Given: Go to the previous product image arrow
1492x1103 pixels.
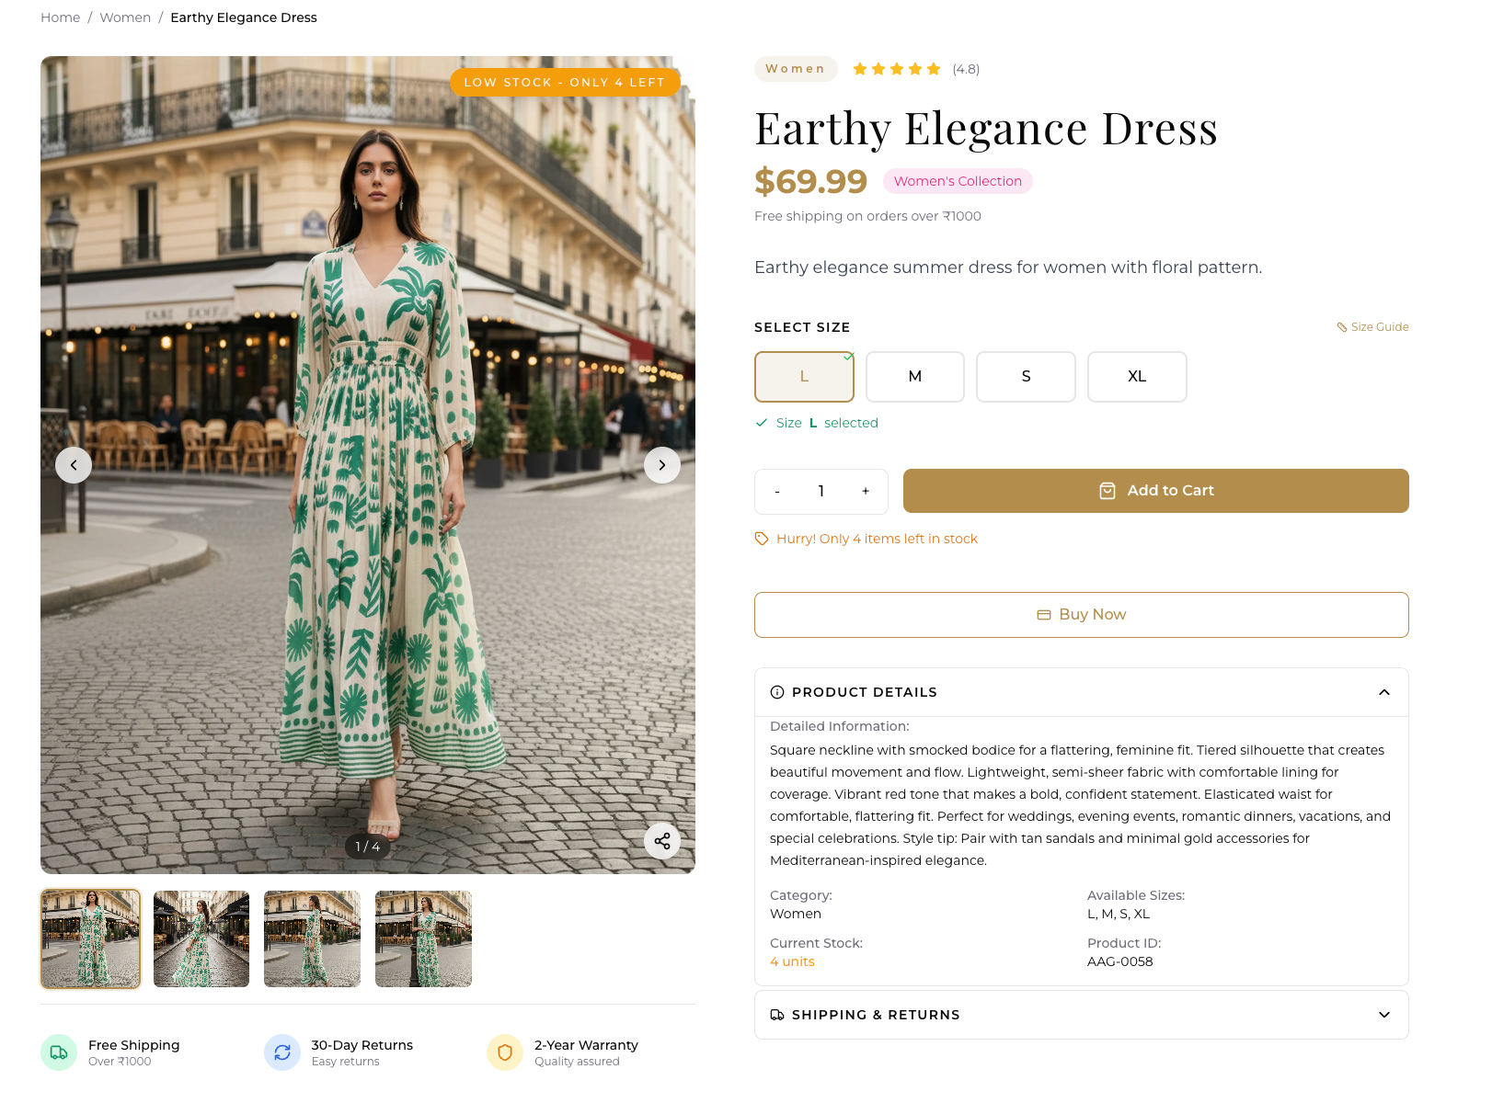Looking at the screenshot, I should [x=74, y=465].
